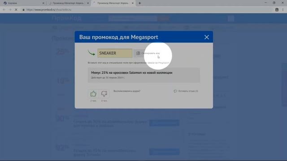Close the Megasport promo code dialog
Screen dimensions: 287x161
pyautogui.click(x=206, y=37)
